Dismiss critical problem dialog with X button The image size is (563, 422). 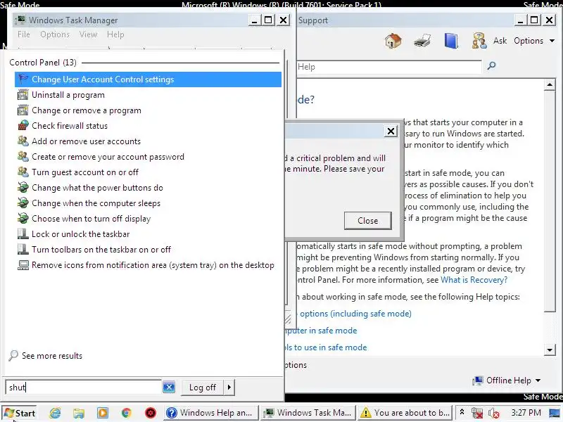pos(391,131)
